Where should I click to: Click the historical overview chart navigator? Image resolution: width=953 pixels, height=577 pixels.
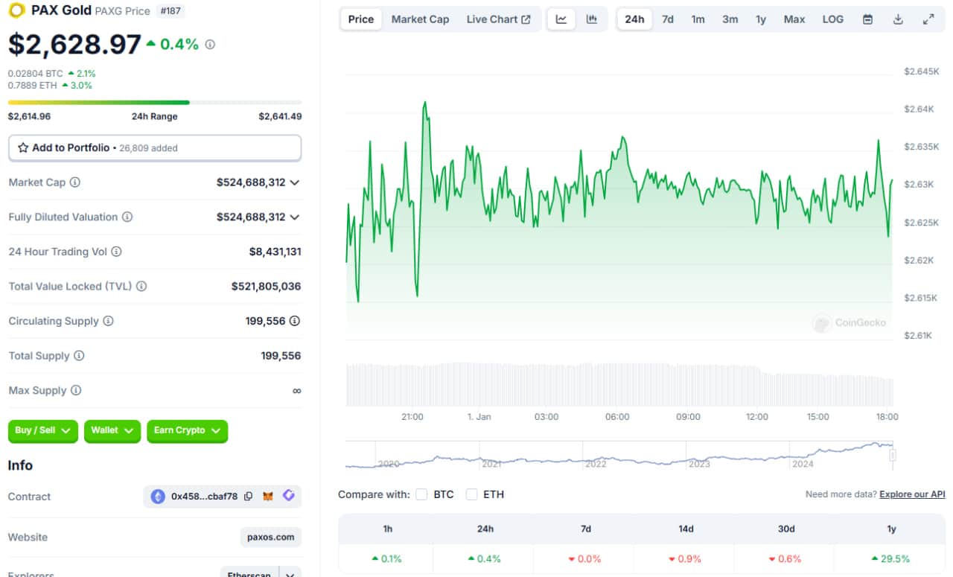coord(619,455)
